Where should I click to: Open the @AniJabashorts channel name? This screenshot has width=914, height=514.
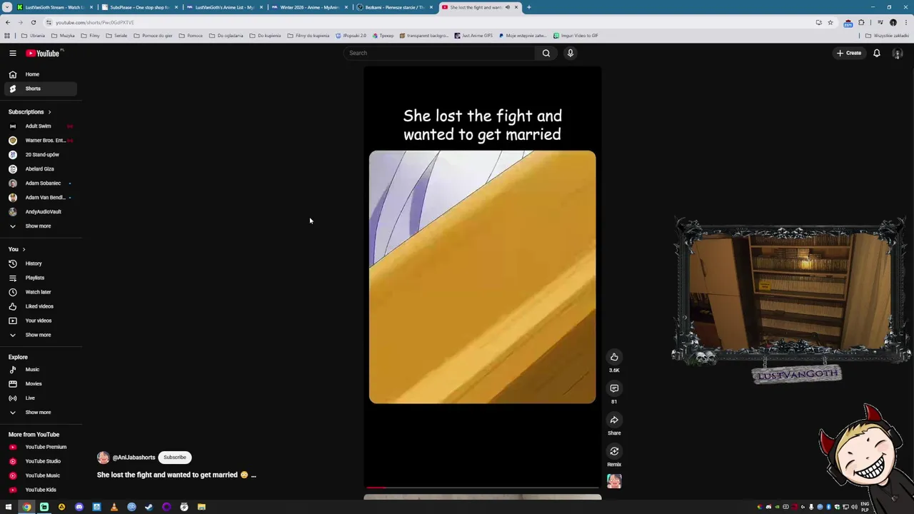point(134,458)
